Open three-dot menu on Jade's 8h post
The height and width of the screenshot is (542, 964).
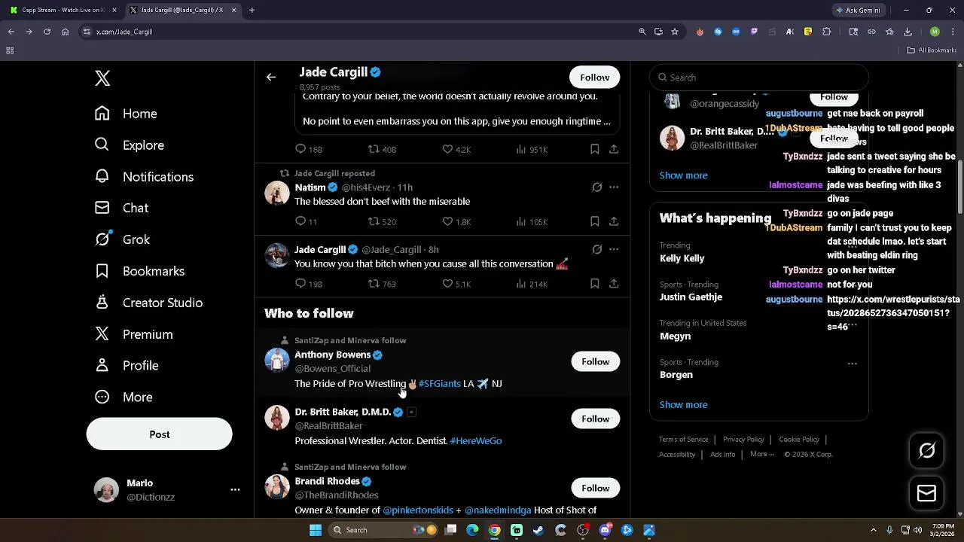[x=614, y=249]
